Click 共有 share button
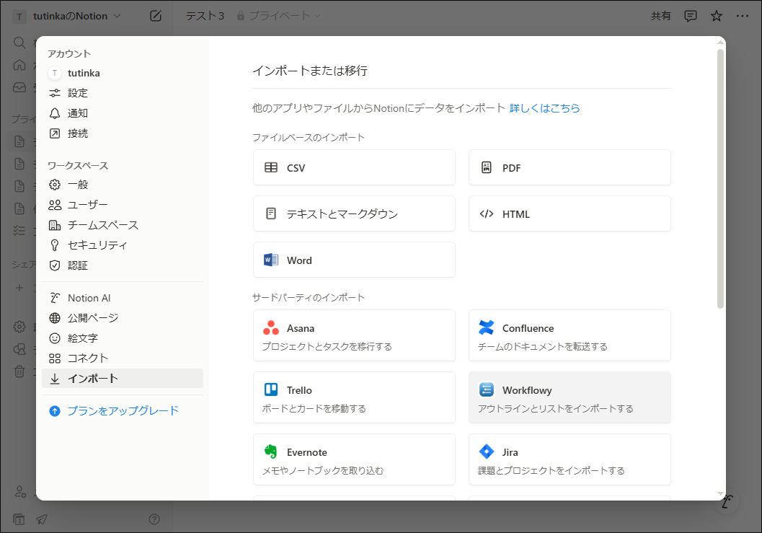The width and height of the screenshot is (762, 533). [x=660, y=16]
